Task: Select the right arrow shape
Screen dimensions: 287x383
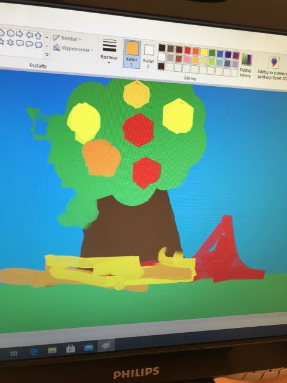Action: [20, 34]
